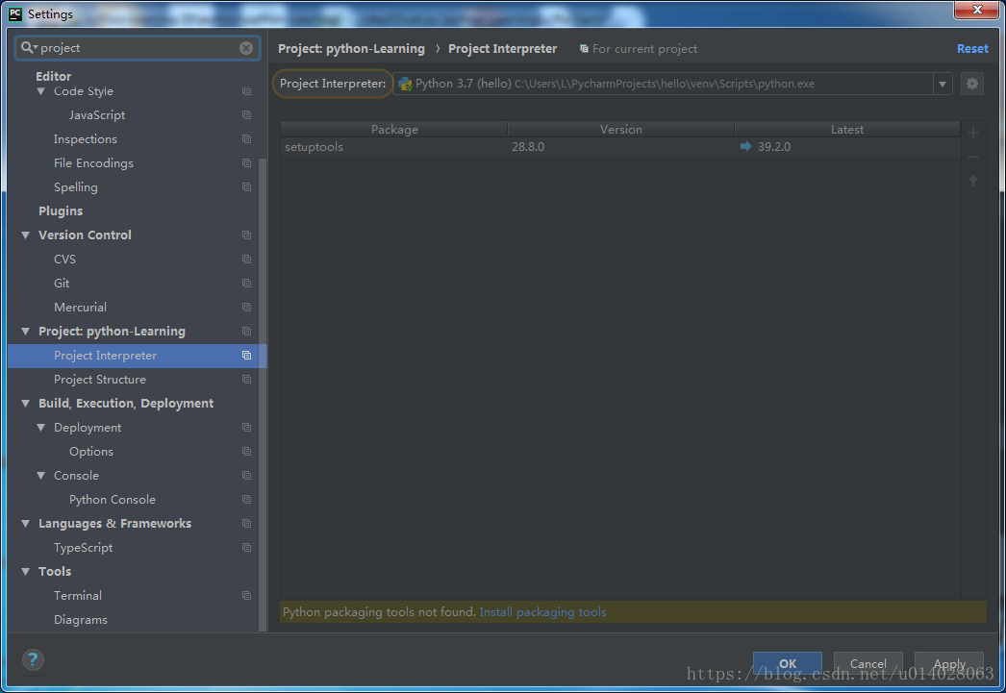This screenshot has width=1006, height=693.
Task: Clear the search field text
Action: pyautogui.click(x=246, y=48)
